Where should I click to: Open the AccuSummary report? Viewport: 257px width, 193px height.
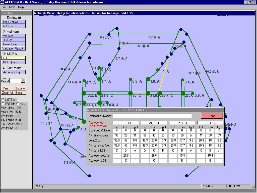tap(13, 72)
